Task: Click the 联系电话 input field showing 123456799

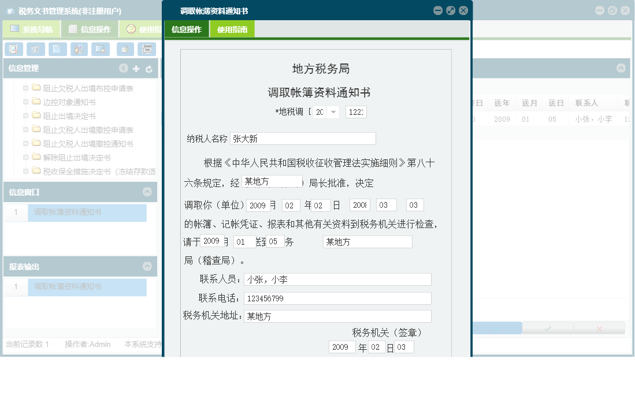Action: click(x=337, y=298)
